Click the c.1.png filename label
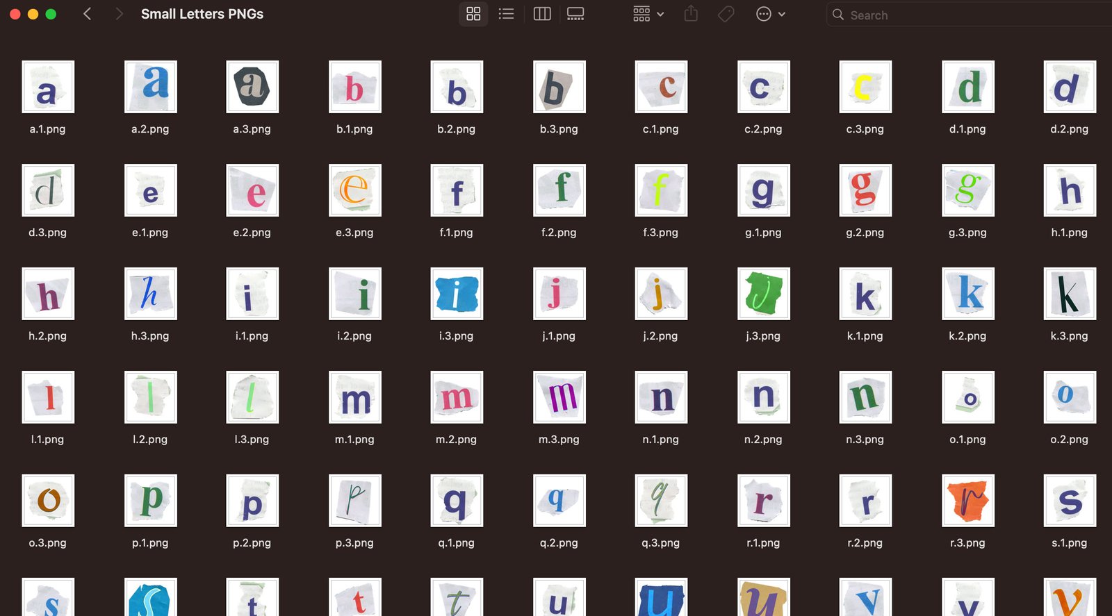This screenshot has width=1112, height=616. click(660, 129)
